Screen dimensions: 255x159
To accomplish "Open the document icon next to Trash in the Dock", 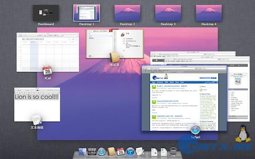I will [x=164, y=152].
